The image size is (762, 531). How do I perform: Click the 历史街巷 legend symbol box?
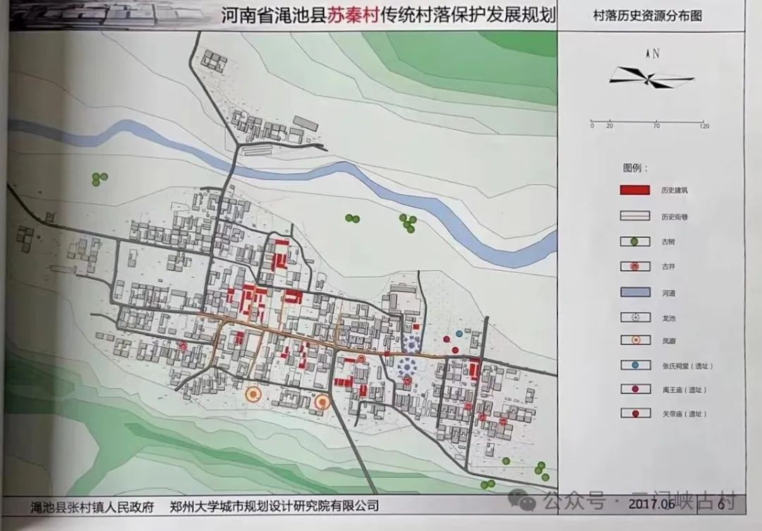point(635,216)
